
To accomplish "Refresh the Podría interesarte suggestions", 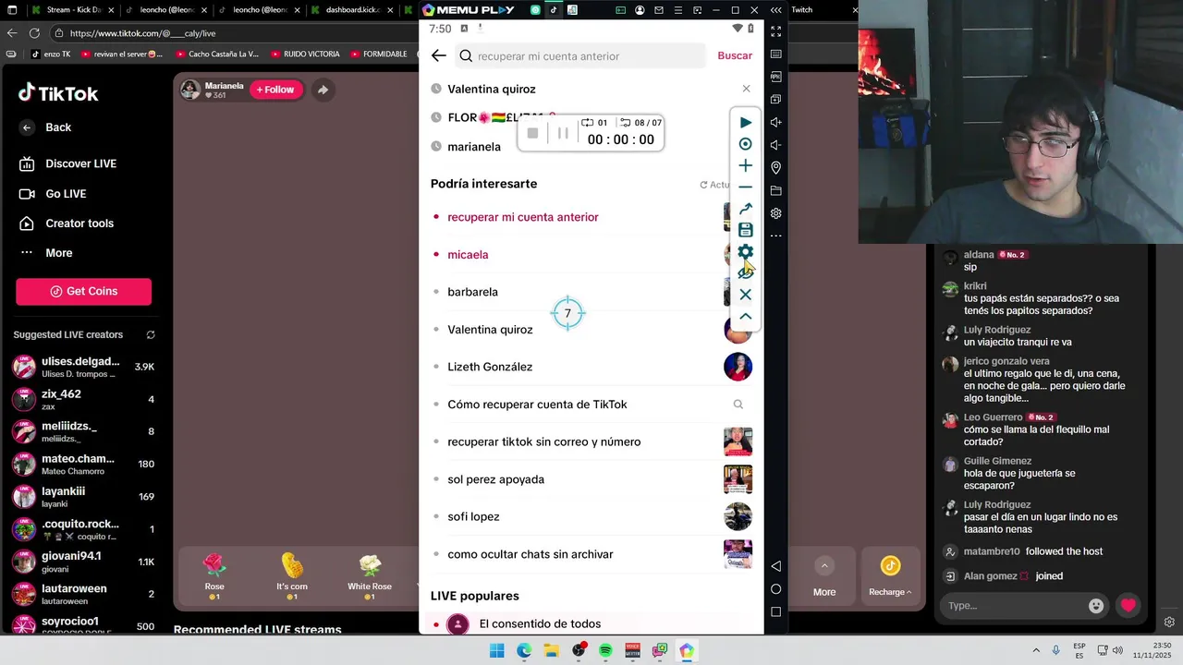I will point(714,185).
